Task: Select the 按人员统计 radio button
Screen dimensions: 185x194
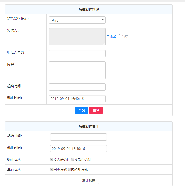Action: 52,160
